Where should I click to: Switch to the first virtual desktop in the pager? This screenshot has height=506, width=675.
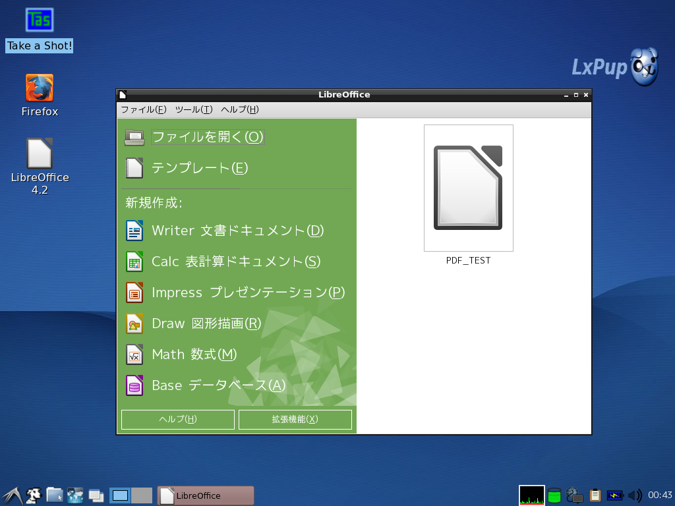pyautogui.click(x=120, y=495)
